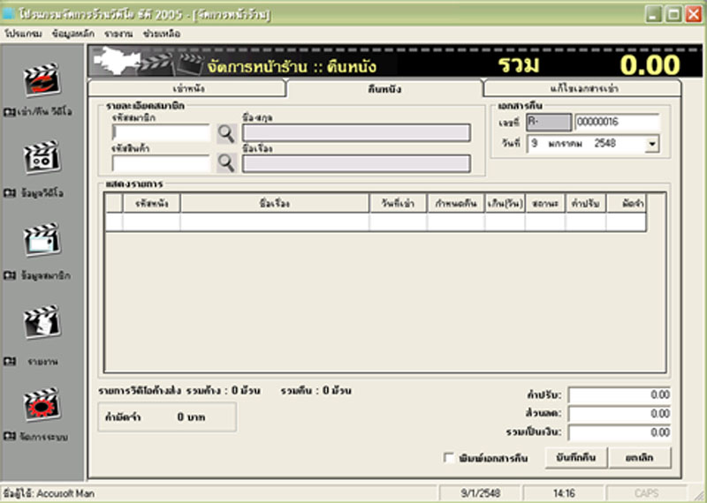Viewport: 707px width, 503px height.
Task: Open the โปรแกรม menu
Action: pos(23,34)
